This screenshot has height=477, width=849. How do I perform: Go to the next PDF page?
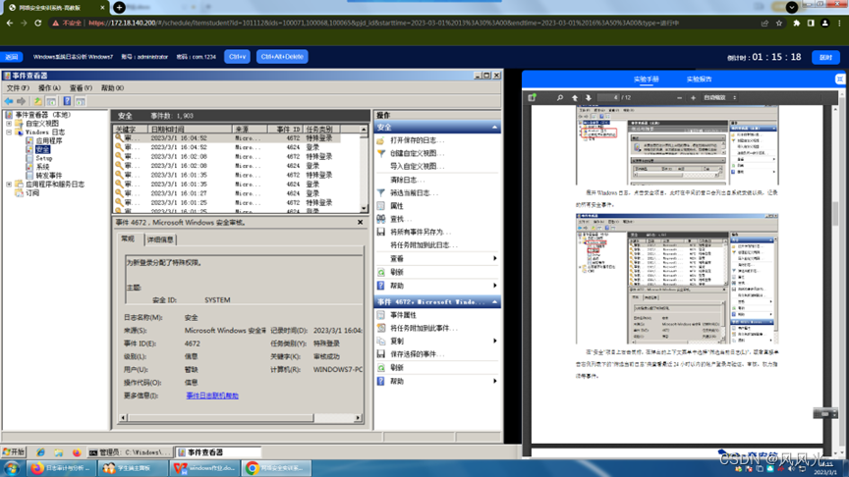pos(589,97)
